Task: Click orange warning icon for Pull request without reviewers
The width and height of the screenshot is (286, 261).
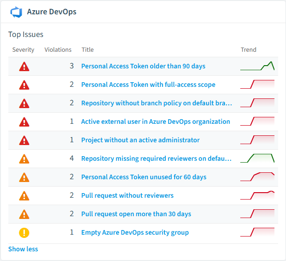Action: [24, 196]
